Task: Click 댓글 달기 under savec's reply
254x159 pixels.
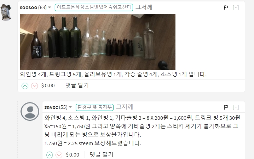Action: pyautogui.click(x=102, y=155)
